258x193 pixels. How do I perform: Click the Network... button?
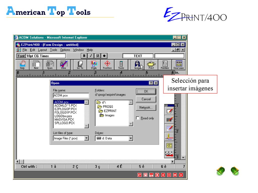click(146, 108)
